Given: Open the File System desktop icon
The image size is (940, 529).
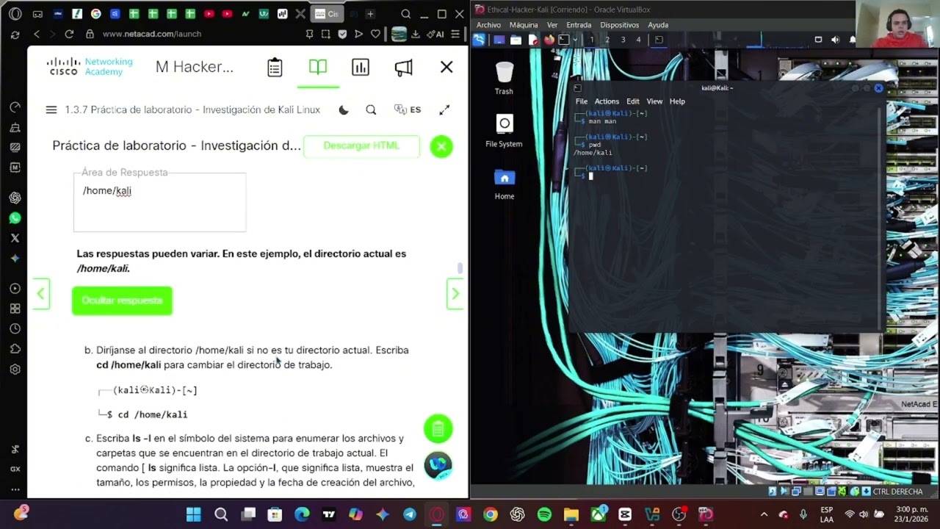Looking at the screenshot, I should (504, 131).
